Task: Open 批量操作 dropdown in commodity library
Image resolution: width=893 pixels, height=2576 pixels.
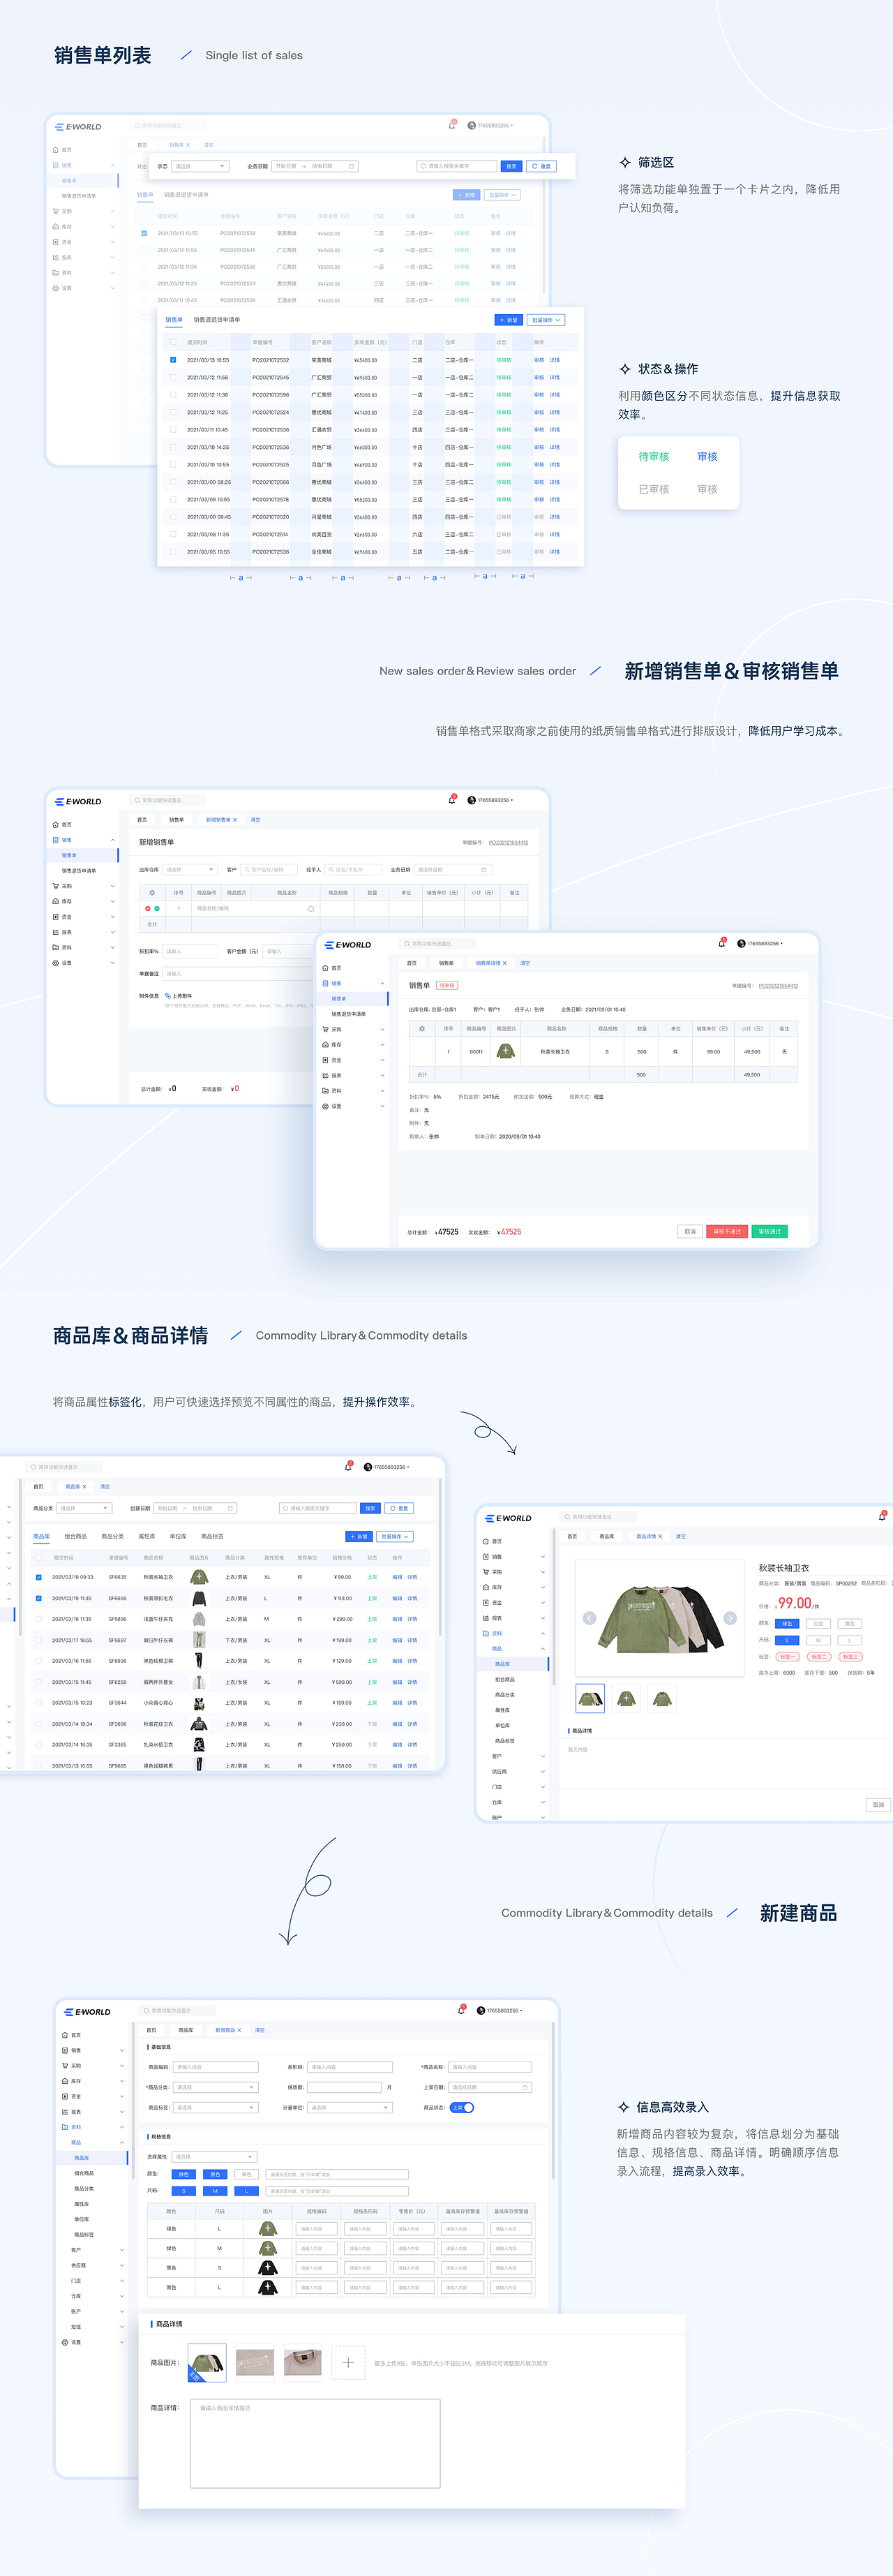Action: pos(395,1536)
